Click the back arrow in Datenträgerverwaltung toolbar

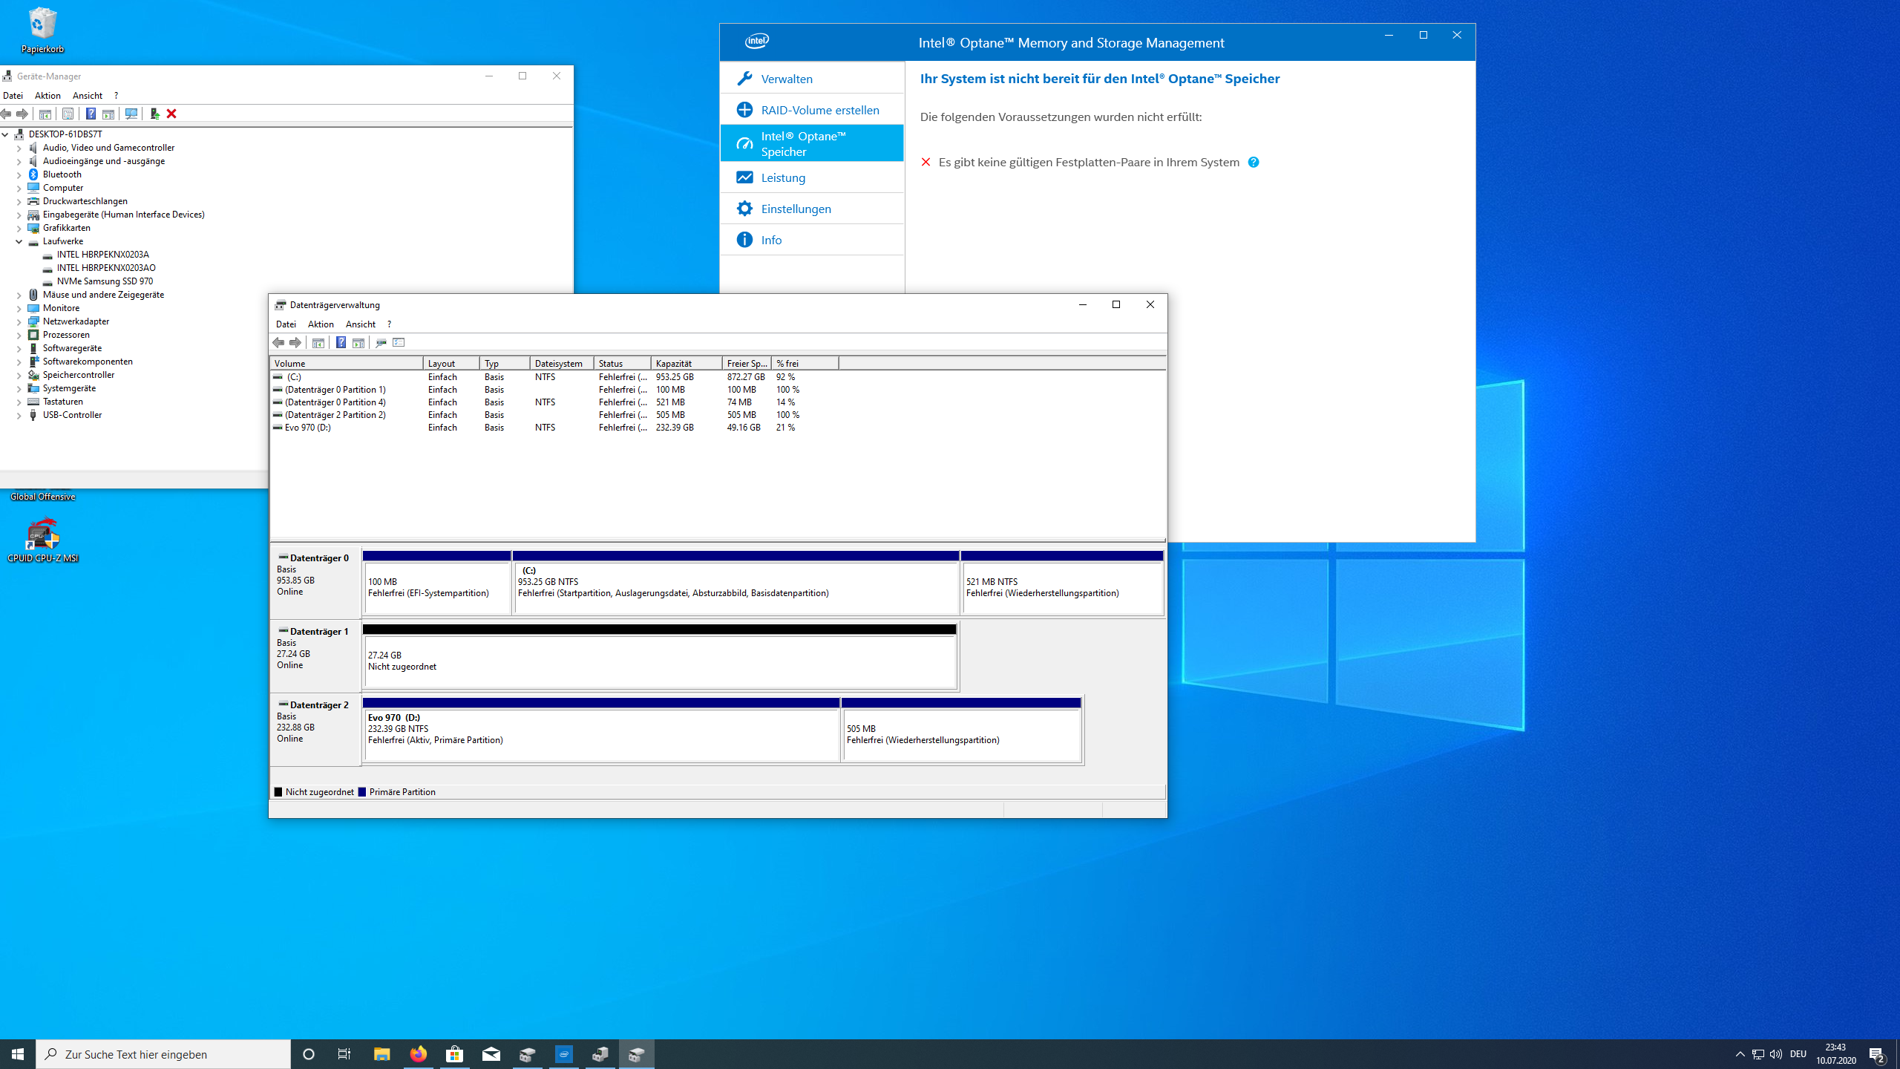[x=278, y=342]
